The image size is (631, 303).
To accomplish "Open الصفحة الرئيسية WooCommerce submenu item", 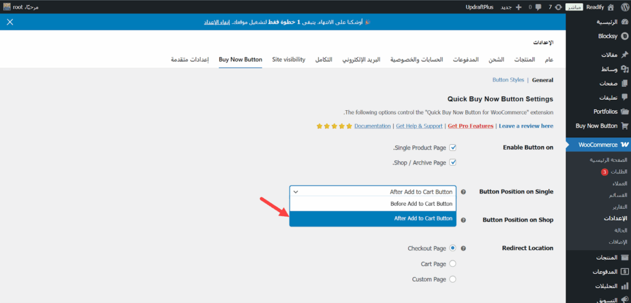I will [608, 160].
